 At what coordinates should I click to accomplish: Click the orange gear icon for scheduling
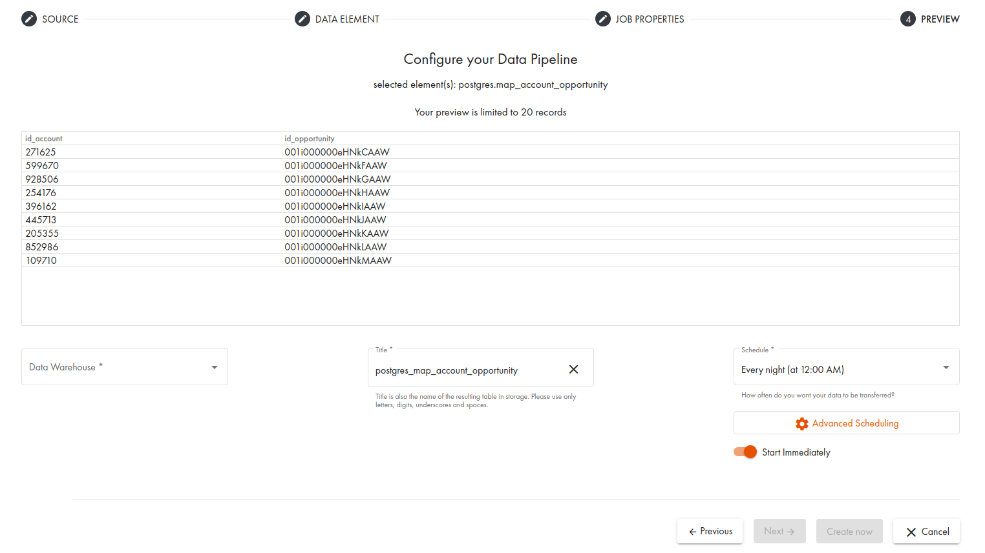pos(801,423)
